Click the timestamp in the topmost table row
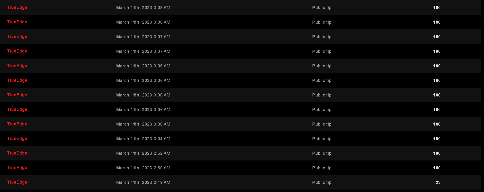This screenshot has height=192, width=484. (143, 8)
